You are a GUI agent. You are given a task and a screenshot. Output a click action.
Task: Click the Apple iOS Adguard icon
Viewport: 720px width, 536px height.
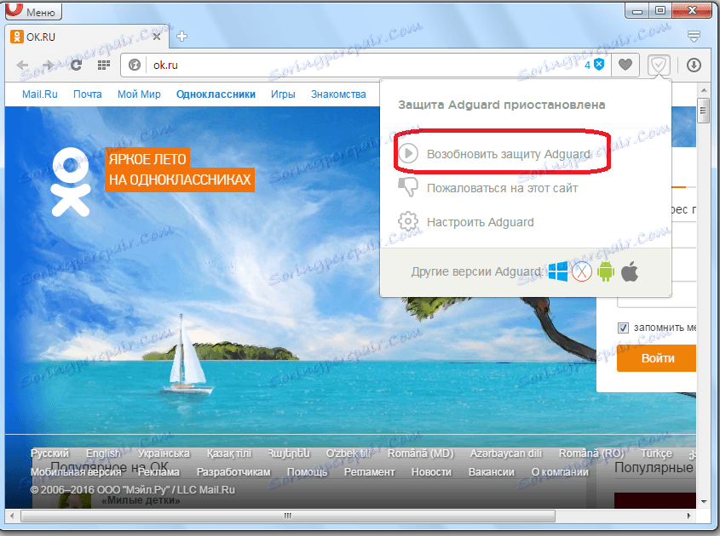pyautogui.click(x=630, y=272)
